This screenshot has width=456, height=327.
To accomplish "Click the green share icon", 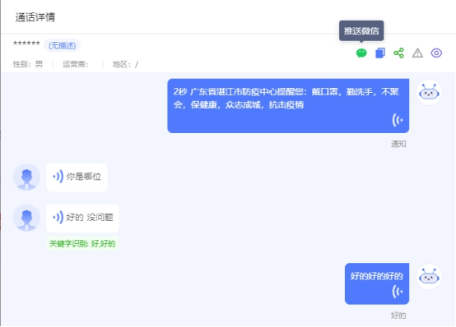I will click(398, 53).
